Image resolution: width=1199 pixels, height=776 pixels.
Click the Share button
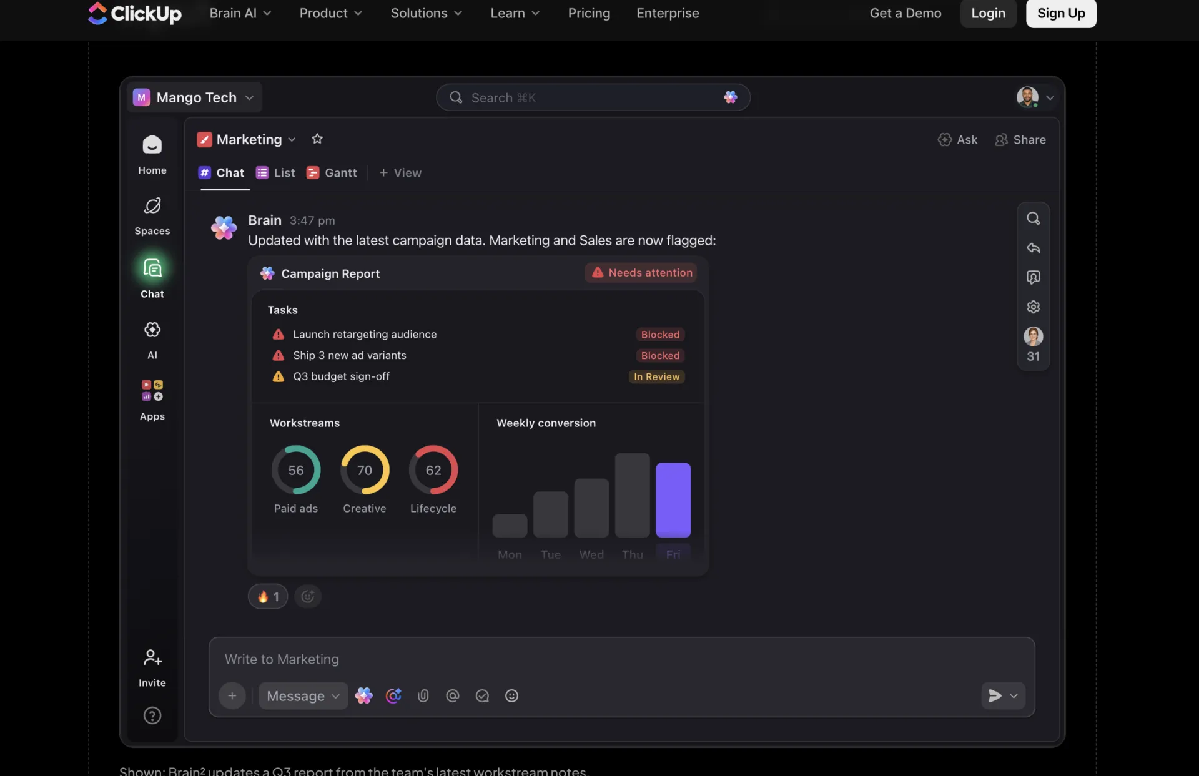(1020, 140)
